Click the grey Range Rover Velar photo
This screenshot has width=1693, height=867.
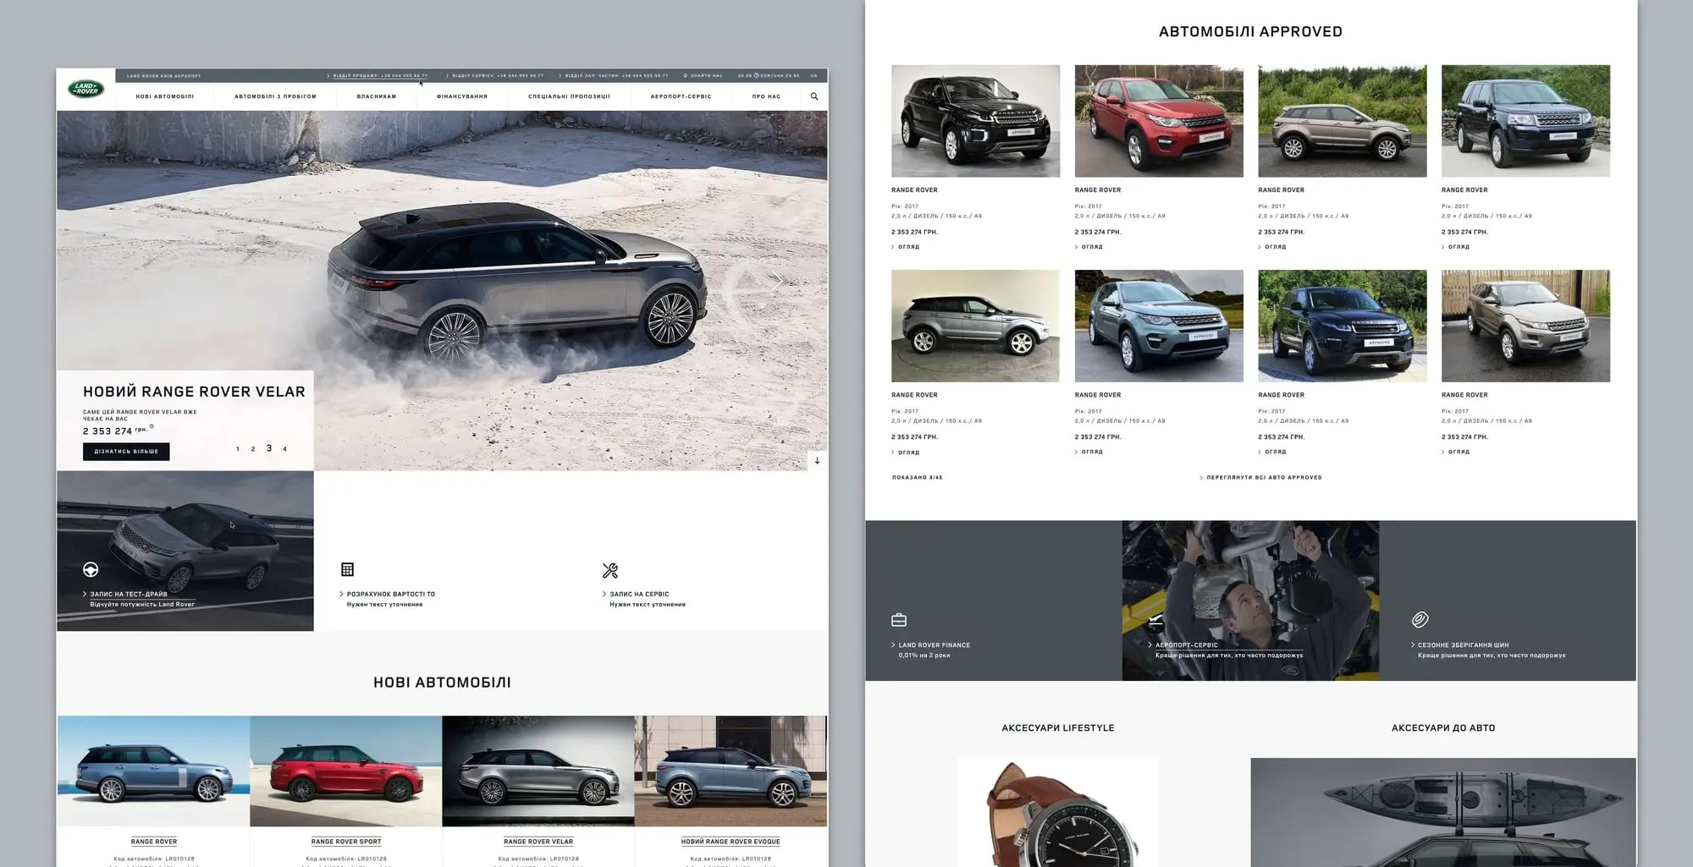(538, 771)
